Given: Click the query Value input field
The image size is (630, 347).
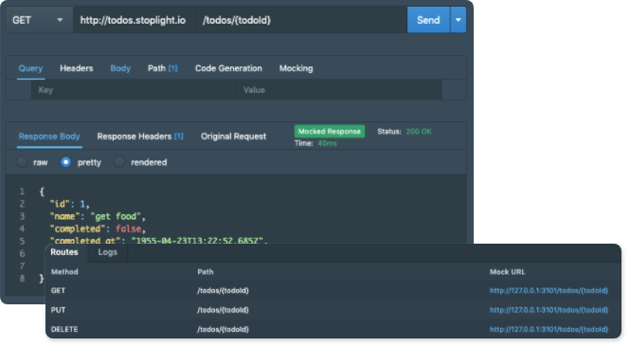Looking at the screenshot, I should tap(339, 90).
